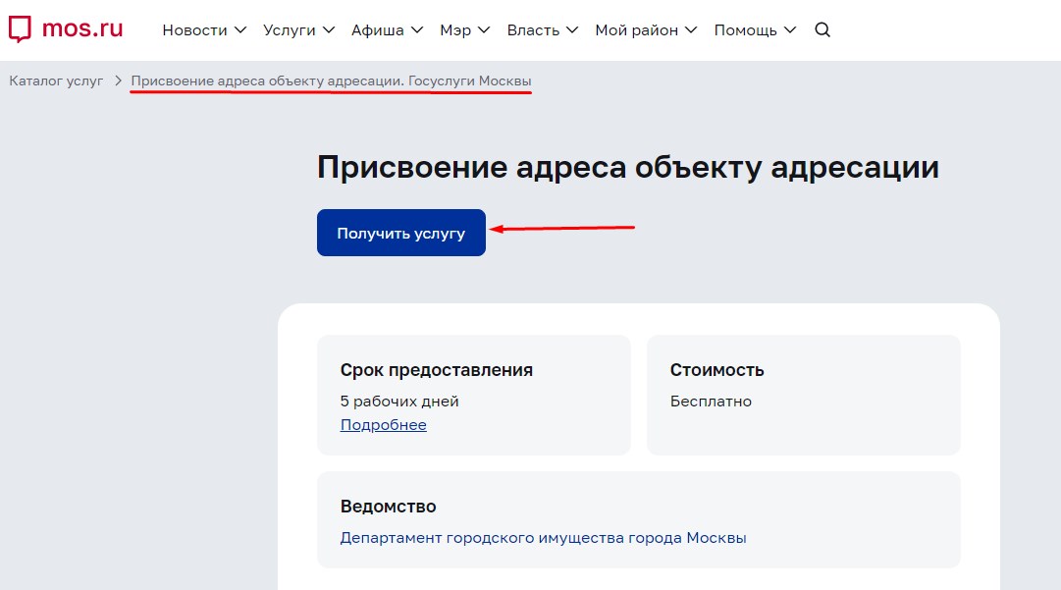
Task: Select the page heading Присвоение адреса объекту адресации
Action: tap(628, 167)
